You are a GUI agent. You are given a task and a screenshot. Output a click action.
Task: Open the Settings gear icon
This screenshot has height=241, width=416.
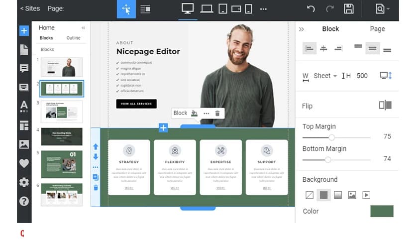[24, 182]
